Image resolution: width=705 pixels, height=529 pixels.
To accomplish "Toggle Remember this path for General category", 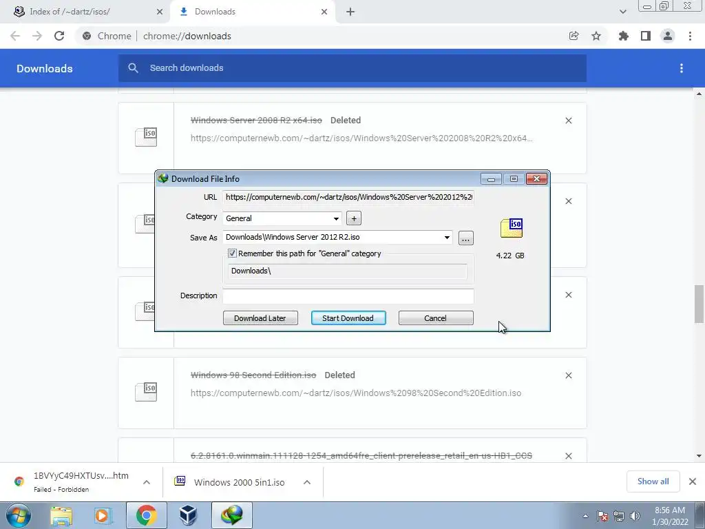I will pos(232,253).
